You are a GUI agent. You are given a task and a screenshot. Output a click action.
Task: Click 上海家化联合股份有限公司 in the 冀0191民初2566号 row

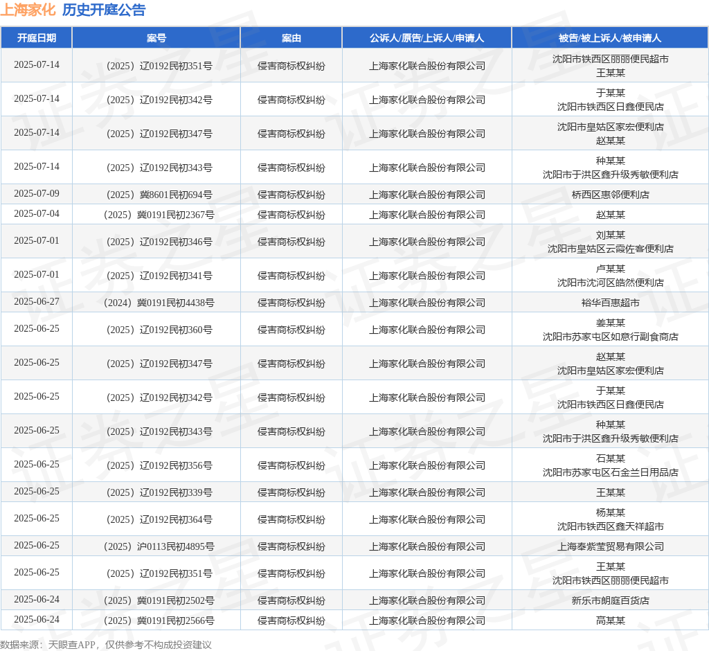click(427, 621)
